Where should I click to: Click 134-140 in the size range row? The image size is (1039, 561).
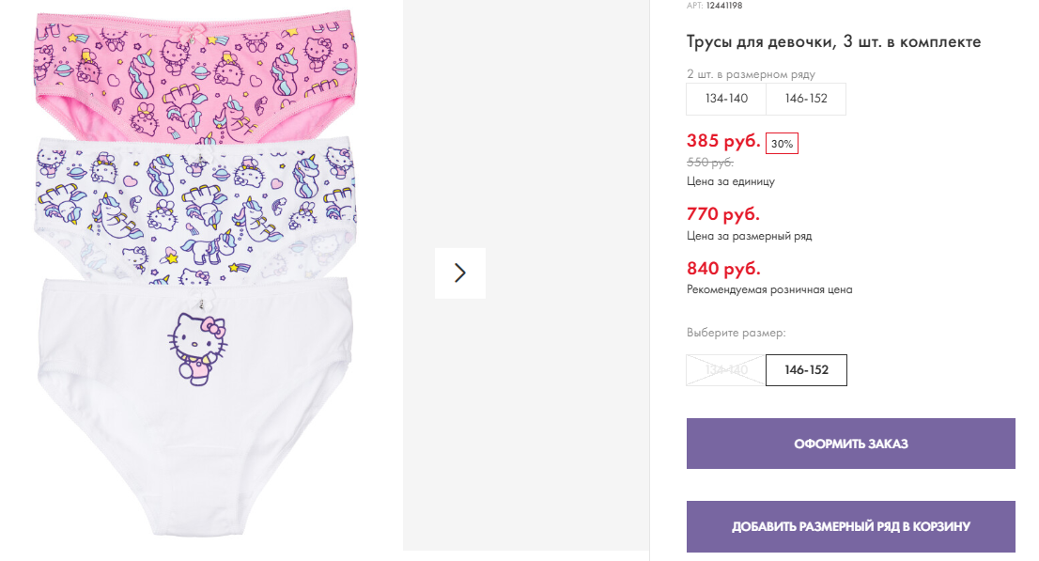pos(726,99)
